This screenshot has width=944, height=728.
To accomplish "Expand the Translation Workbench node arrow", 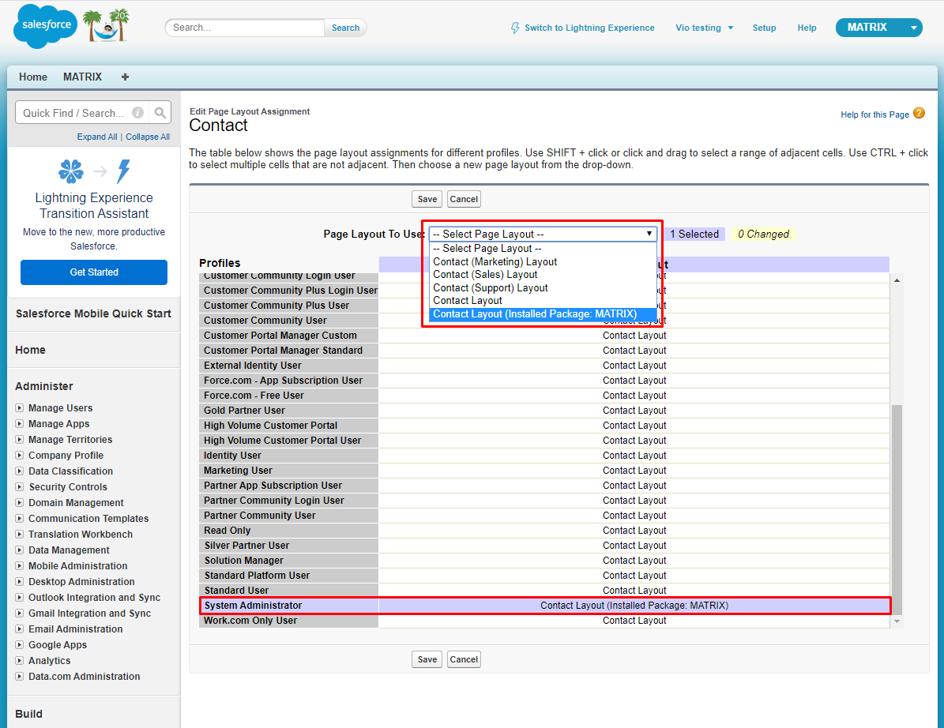I will tap(19, 535).
